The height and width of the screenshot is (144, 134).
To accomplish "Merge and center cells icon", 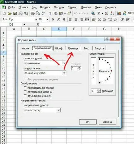I will [x=87, y=19].
